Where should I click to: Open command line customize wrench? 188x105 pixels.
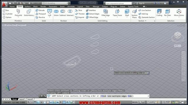(x=45, y=96)
